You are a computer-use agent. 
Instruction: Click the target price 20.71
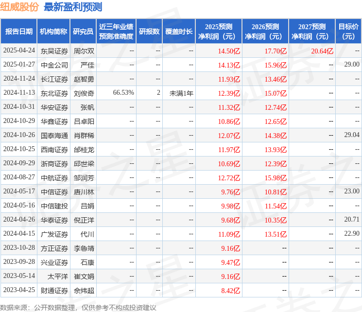tap(352, 219)
